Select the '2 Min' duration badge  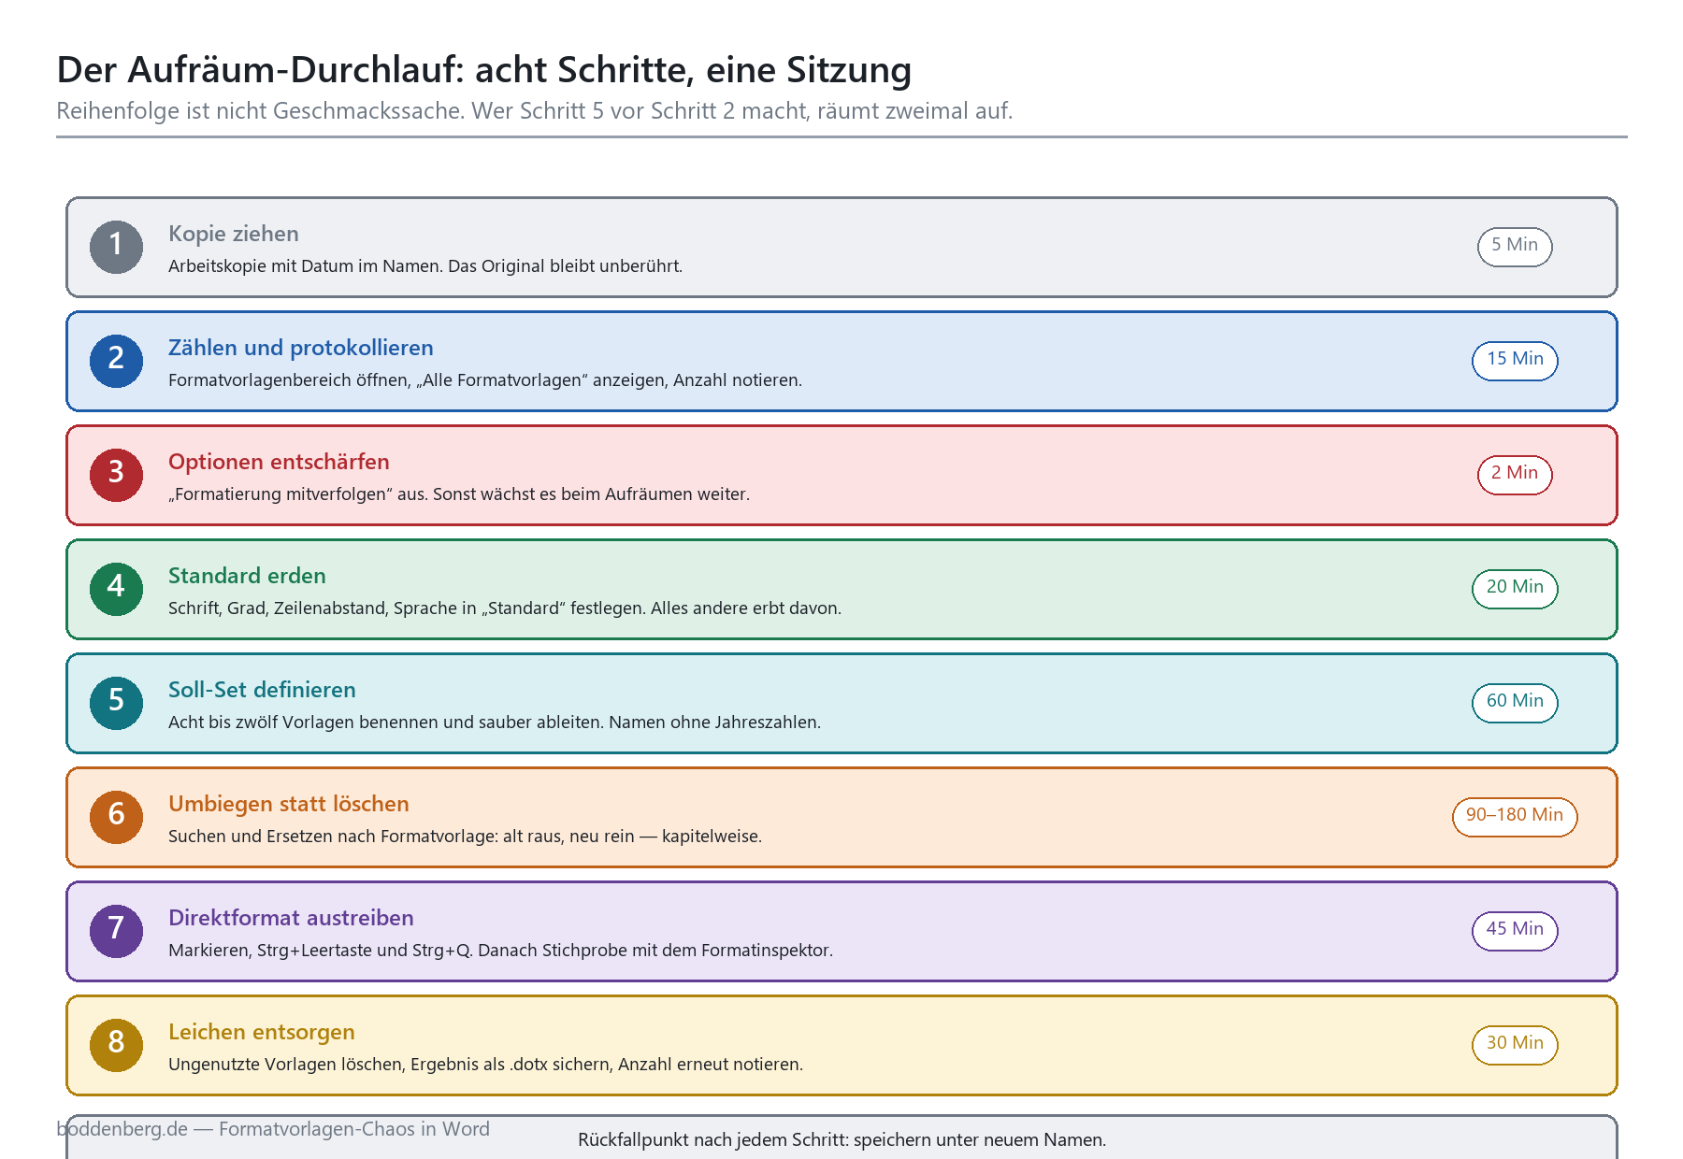1515,475
